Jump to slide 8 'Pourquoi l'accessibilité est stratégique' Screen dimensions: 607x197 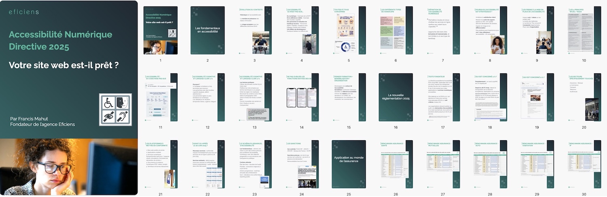pyautogui.click(x=490, y=31)
